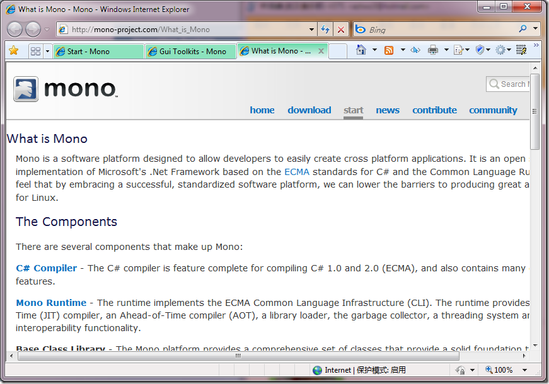This screenshot has height=384, width=549.
Task: Click the Bing search magnifier icon
Action: (523, 29)
